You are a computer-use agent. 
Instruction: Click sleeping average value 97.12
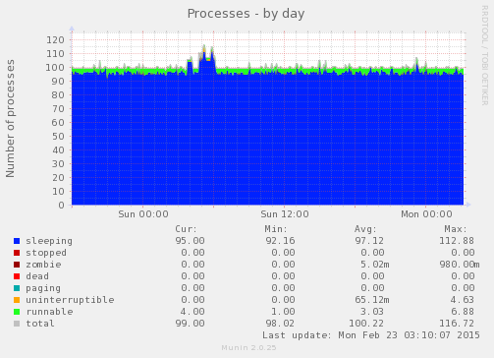pos(369,241)
